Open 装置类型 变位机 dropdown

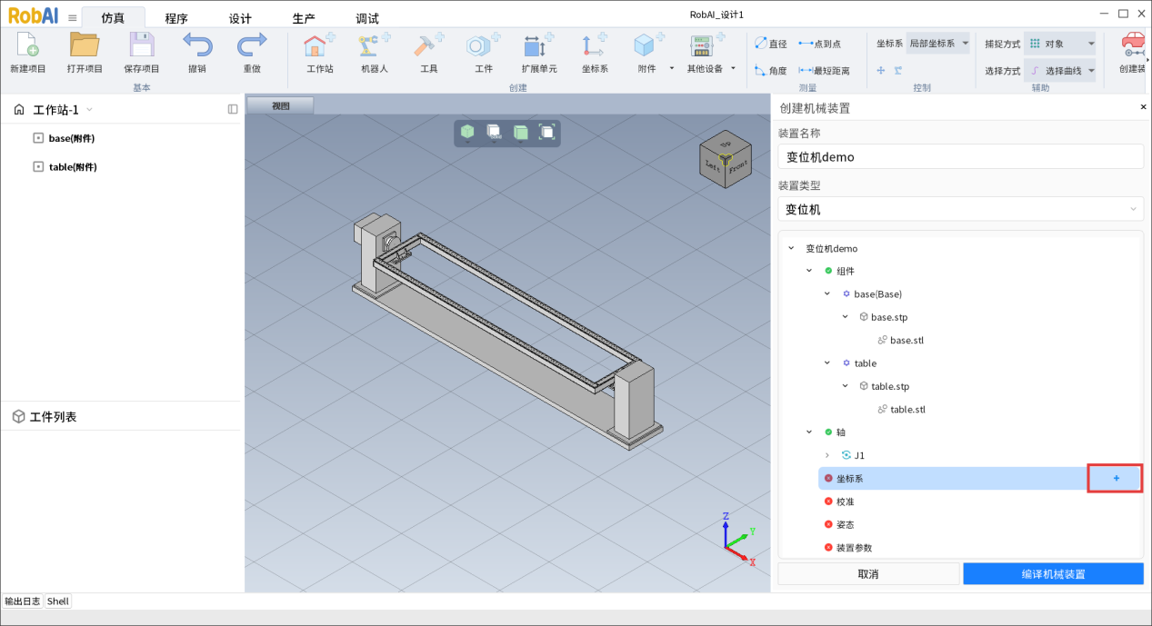coord(960,209)
